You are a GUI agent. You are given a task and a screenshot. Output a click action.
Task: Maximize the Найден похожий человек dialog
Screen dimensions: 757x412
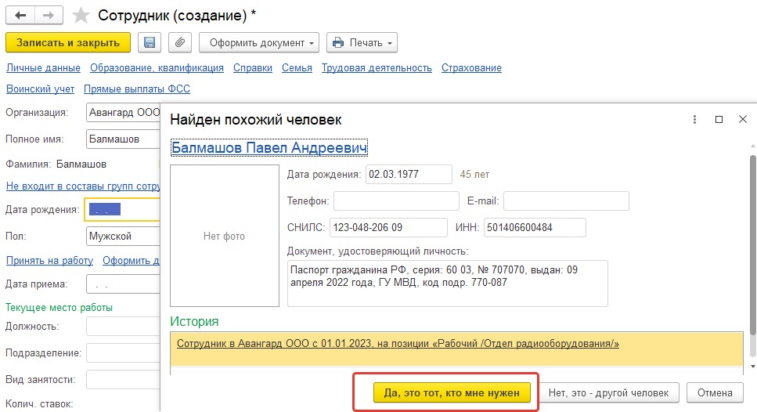[719, 119]
